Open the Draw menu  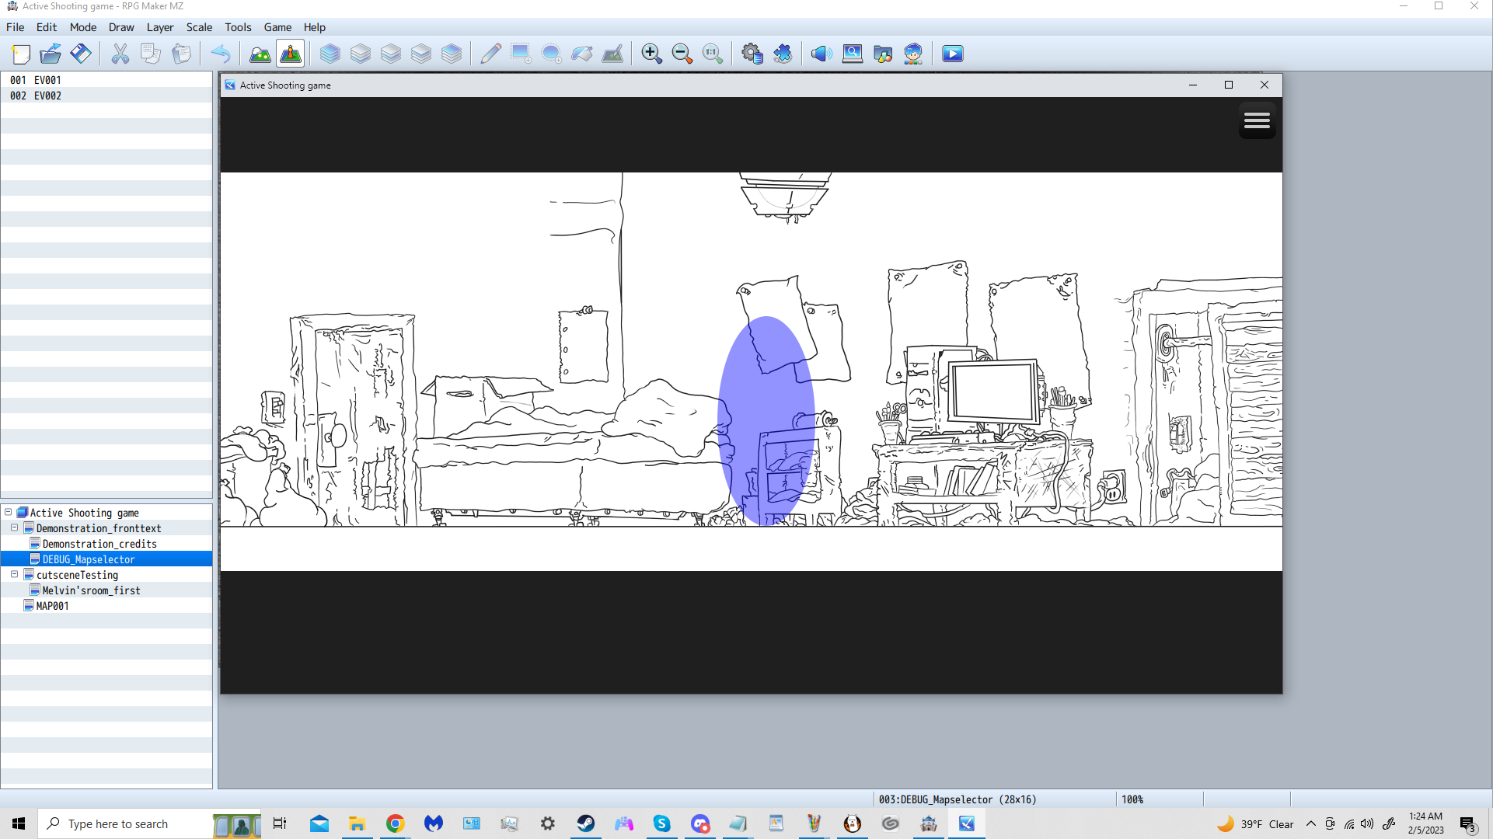pos(121,27)
